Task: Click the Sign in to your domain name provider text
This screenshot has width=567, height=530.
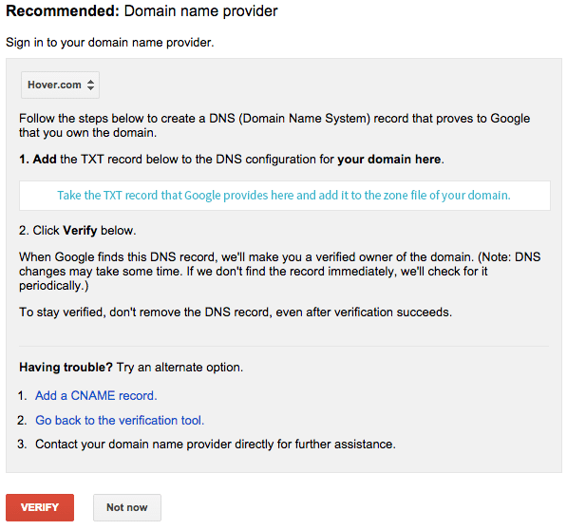Action: tap(110, 43)
